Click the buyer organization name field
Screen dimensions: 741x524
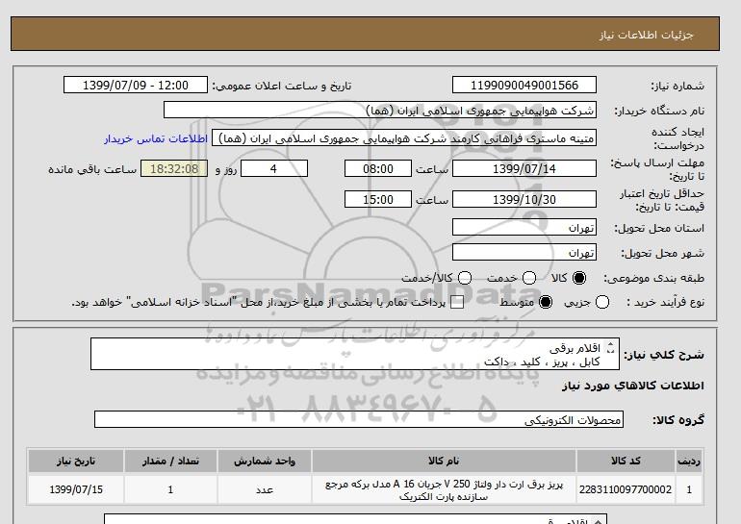pyautogui.click(x=380, y=111)
